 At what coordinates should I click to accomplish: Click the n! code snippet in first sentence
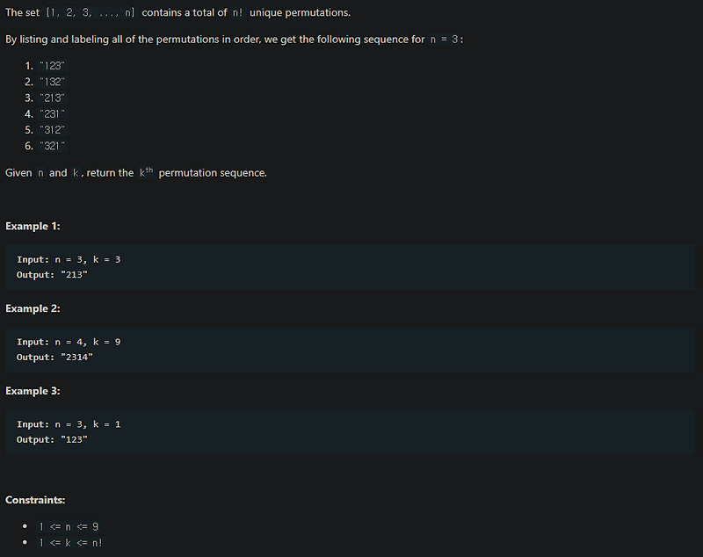coord(237,12)
